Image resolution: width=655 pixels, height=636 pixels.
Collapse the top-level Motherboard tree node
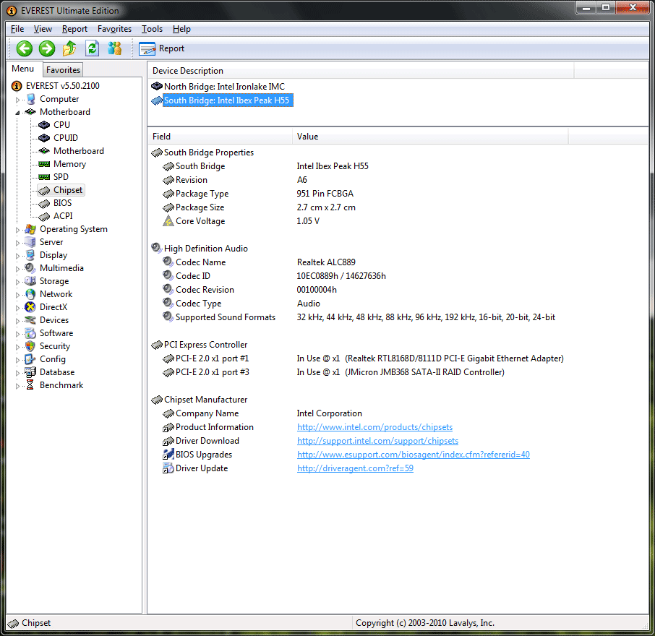[x=17, y=113]
